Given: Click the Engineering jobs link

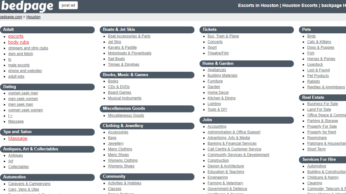Looking at the screenshot, I should 218,177.
